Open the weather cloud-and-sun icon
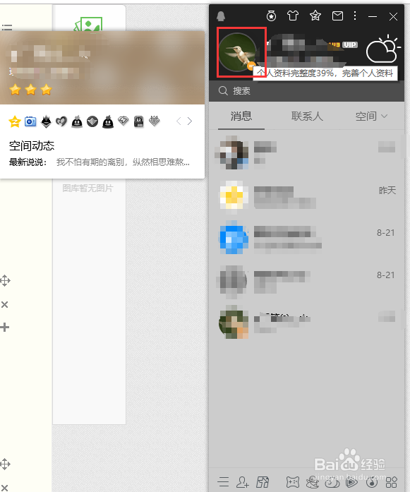Screen dimensions: 410x492 [383, 49]
